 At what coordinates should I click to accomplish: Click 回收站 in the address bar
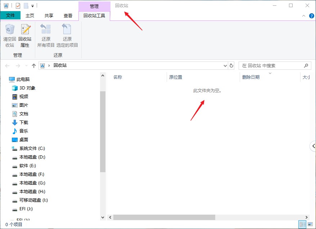coord(60,65)
